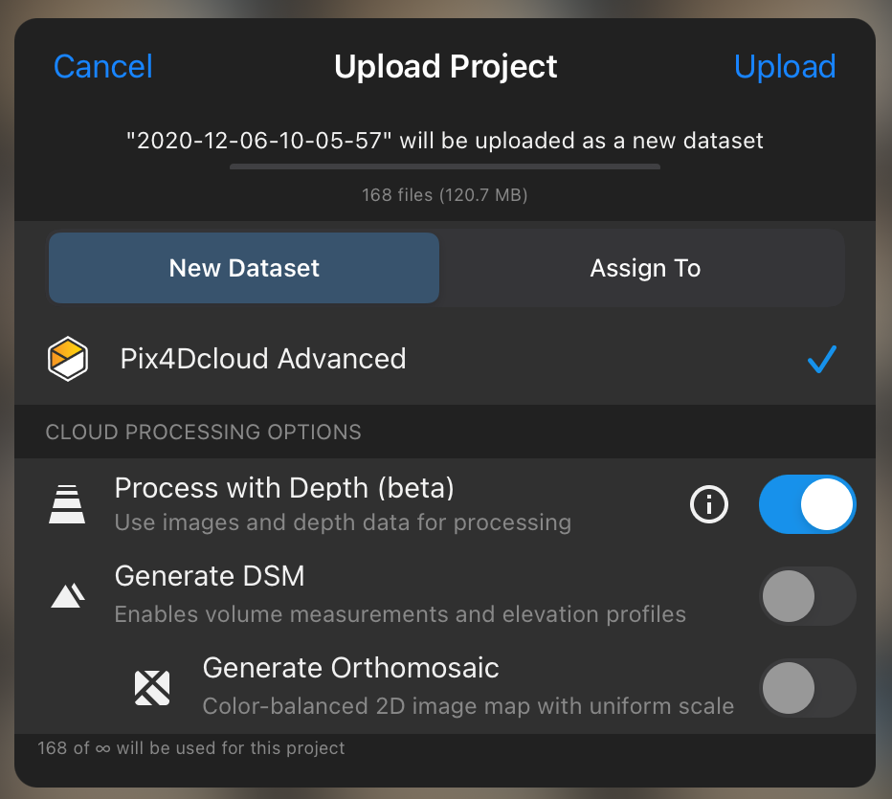The width and height of the screenshot is (892, 799).
Task: Enable the Generate DSM switch
Action: coord(807,596)
